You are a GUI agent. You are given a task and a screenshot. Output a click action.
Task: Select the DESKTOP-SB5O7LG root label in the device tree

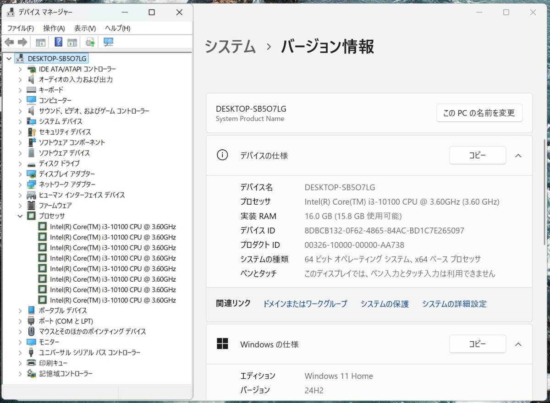[57, 59]
